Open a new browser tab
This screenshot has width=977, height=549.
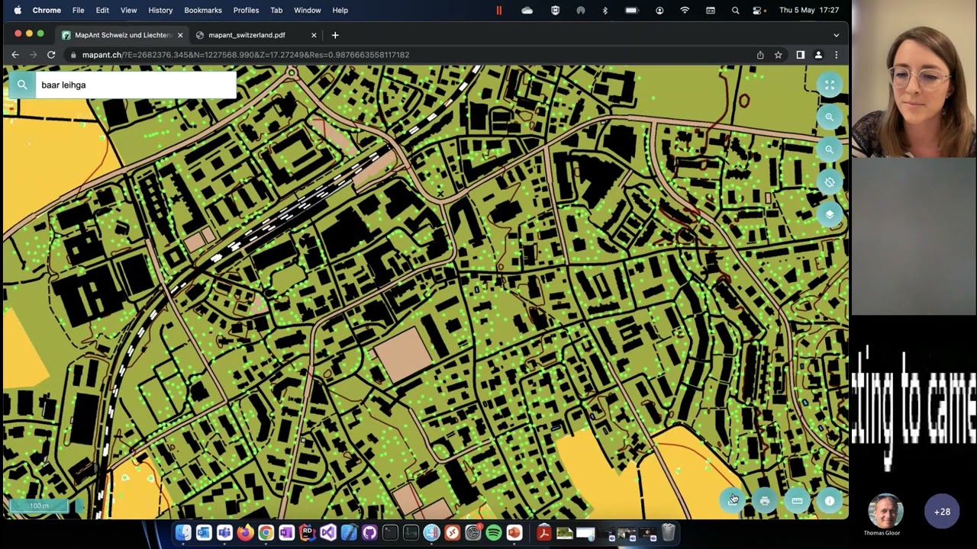click(335, 35)
